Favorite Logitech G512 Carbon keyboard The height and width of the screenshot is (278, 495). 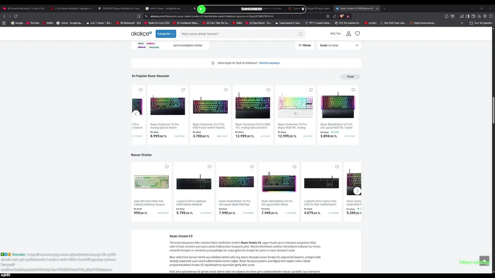(x=337, y=167)
